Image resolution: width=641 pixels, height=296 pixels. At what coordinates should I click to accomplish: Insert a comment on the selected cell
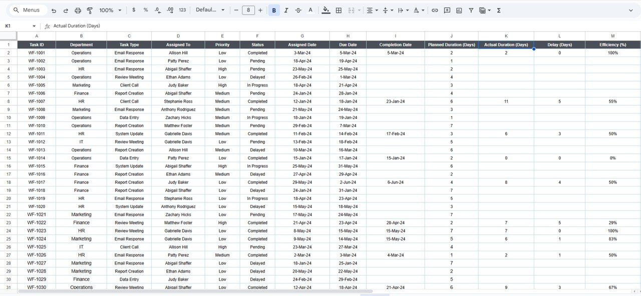446,10
